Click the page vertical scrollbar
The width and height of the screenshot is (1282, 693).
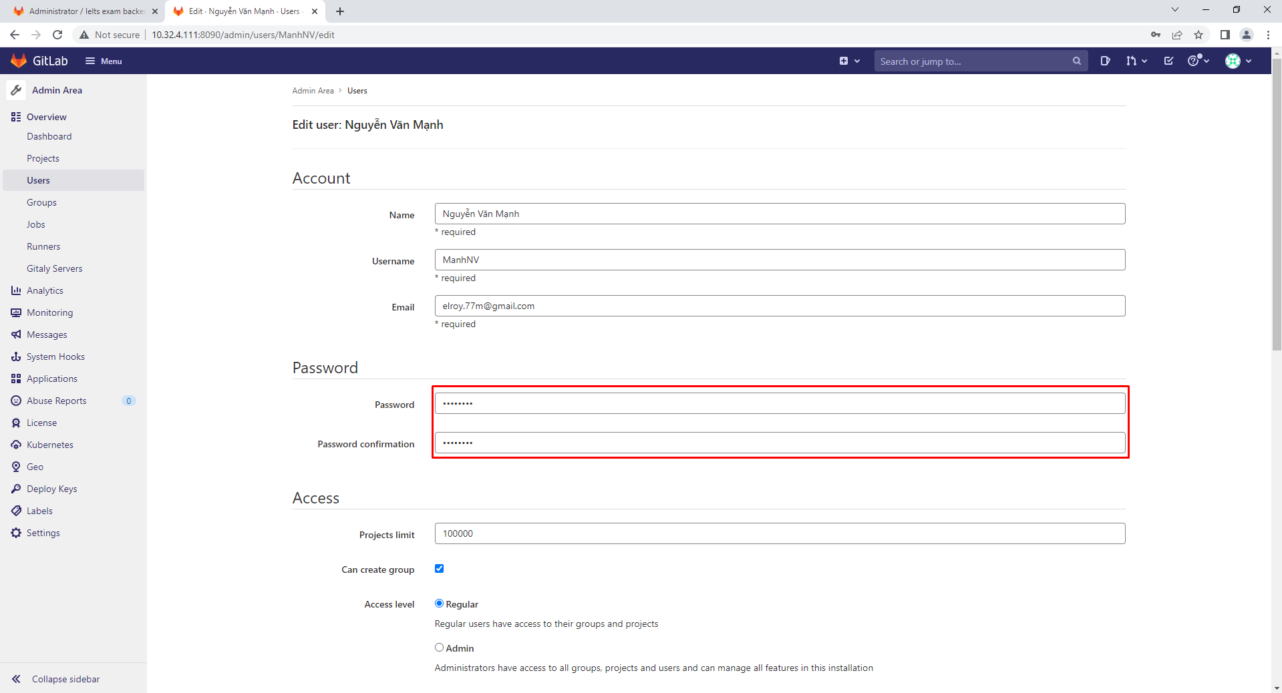(x=1277, y=204)
